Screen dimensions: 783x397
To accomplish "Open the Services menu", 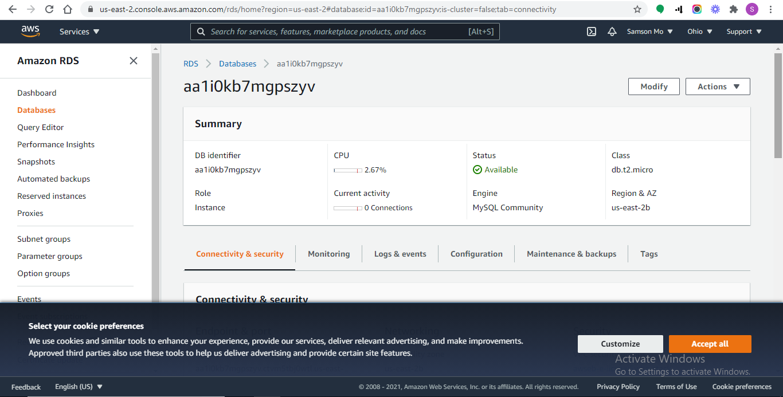I will point(79,32).
